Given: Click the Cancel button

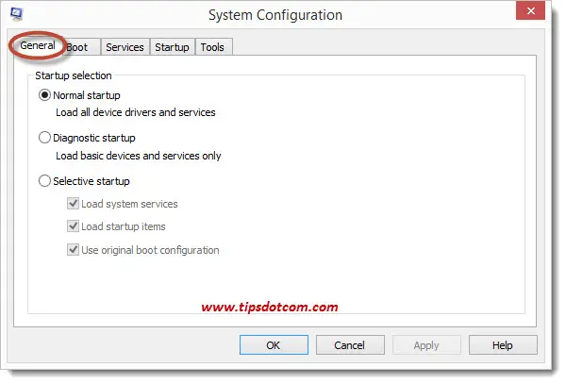Looking at the screenshot, I should pos(350,345).
